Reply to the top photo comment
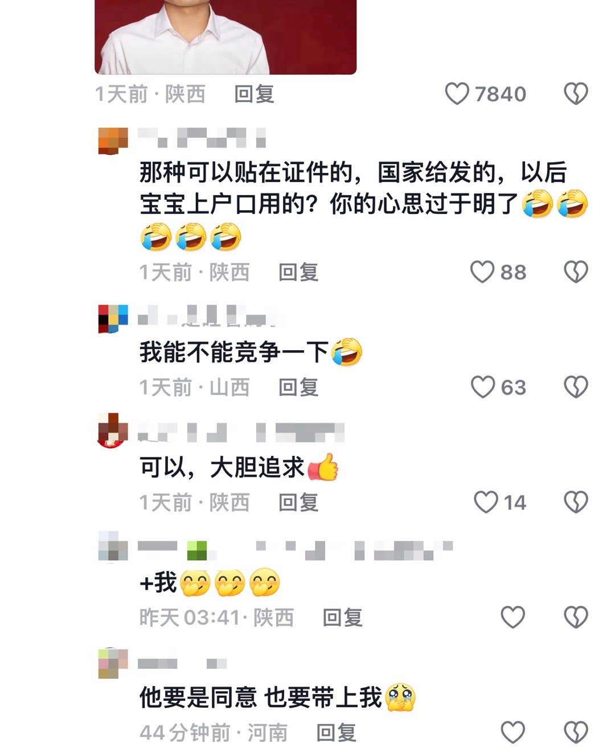Screen dimensions: 615x756 254,94
